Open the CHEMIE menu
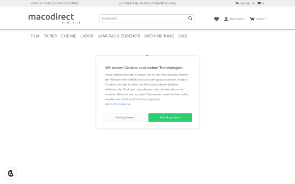The width and height of the screenshot is (295, 184). click(68, 36)
